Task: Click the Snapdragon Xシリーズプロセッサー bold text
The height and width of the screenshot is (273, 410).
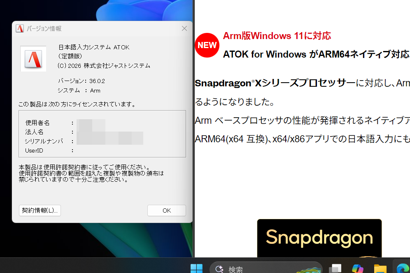Action: click(275, 83)
